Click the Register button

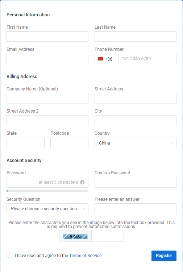tap(164, 256)
